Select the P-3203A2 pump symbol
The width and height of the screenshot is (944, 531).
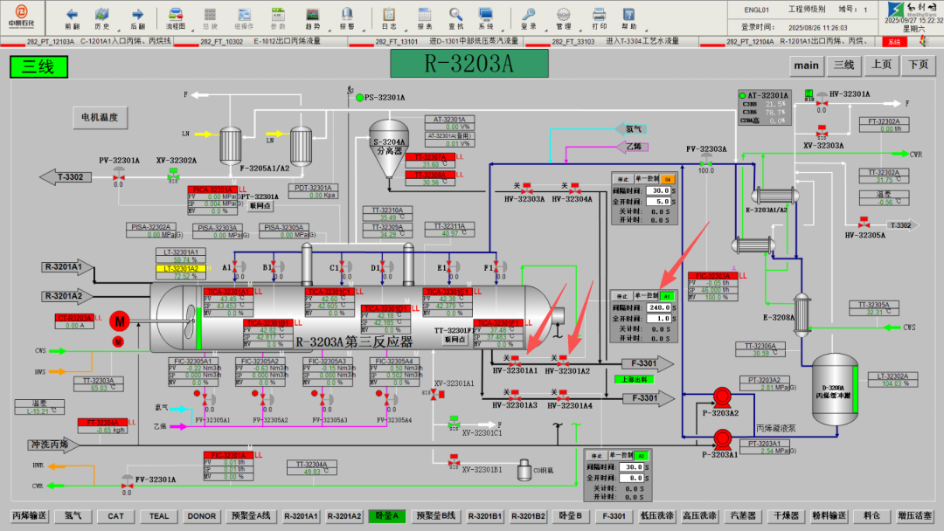[x=722, y=396]
